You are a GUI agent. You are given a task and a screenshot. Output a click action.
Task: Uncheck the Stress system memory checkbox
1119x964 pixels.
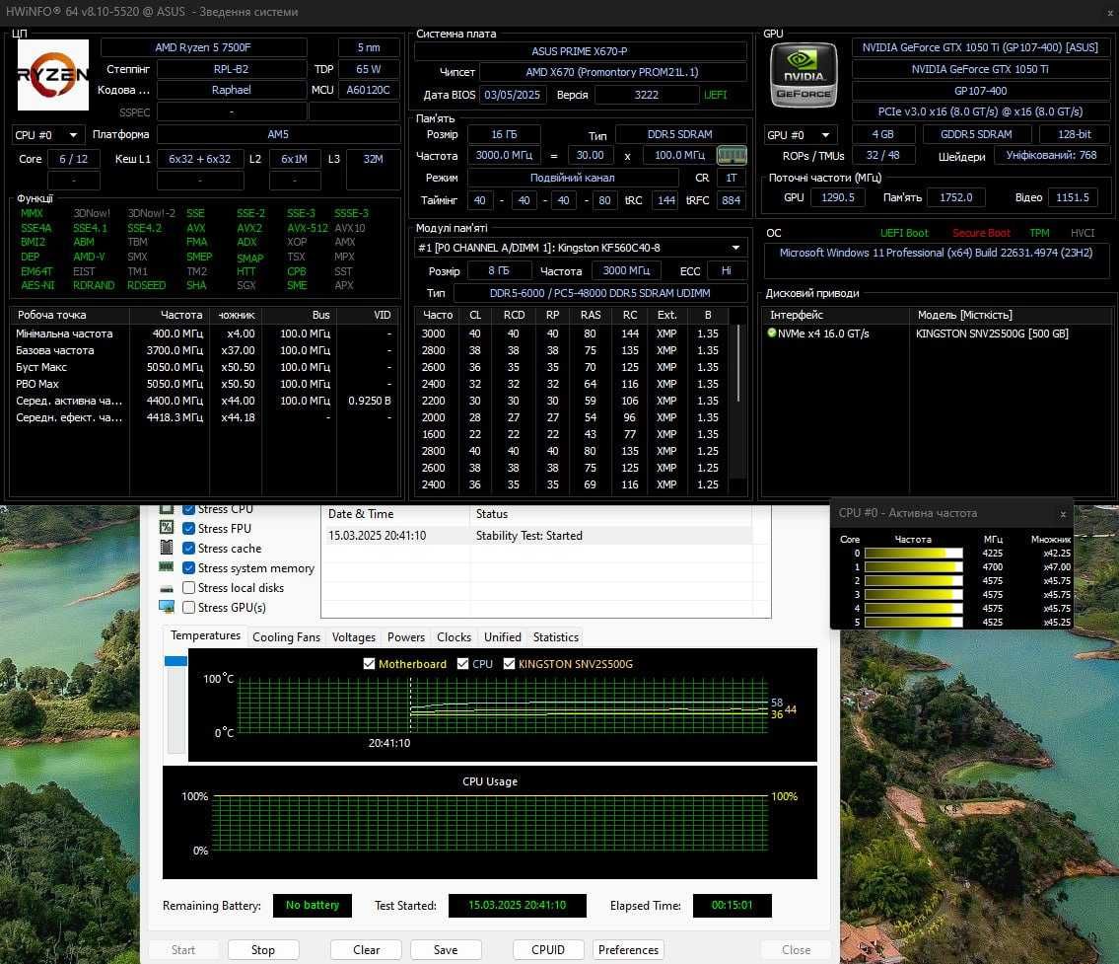point(189,567)
